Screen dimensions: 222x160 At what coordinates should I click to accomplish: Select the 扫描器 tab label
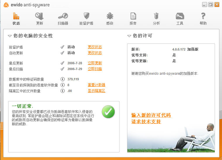[63, 23]
